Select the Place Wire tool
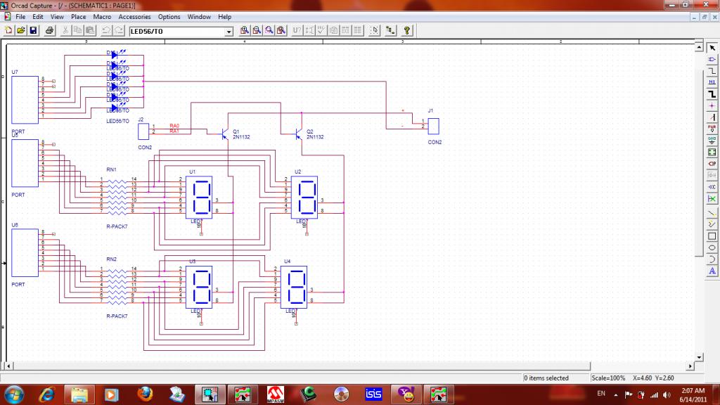 point(712,70)
